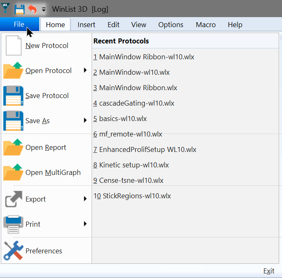This screenshot has width=282, height=278.
Task: Click the save icon in the title bar
Action: 20,9
